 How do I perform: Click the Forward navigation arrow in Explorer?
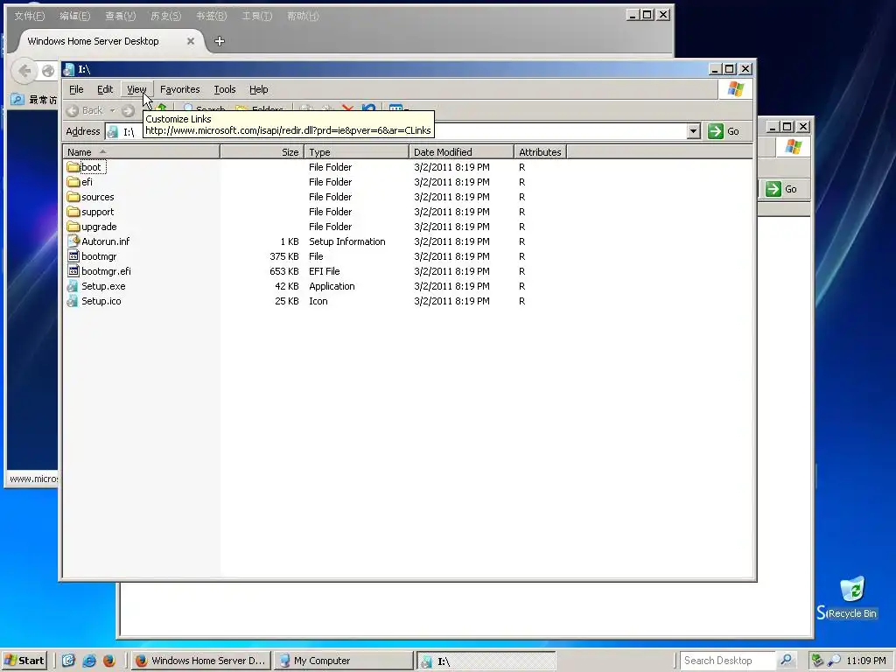click(x=128, y=110)
